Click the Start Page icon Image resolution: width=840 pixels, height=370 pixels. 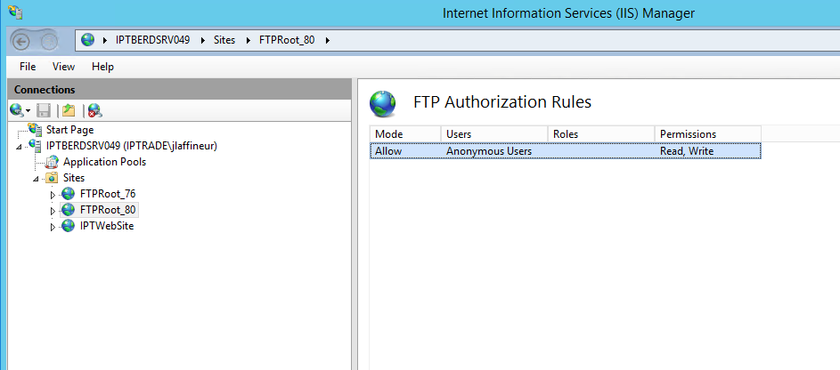(35, 129)
